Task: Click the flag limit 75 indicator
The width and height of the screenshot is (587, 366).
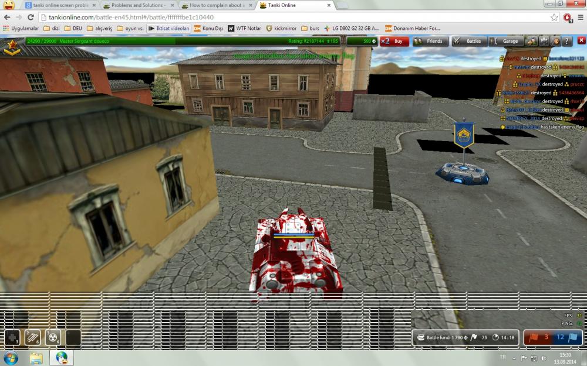Action: coord(478,338)
